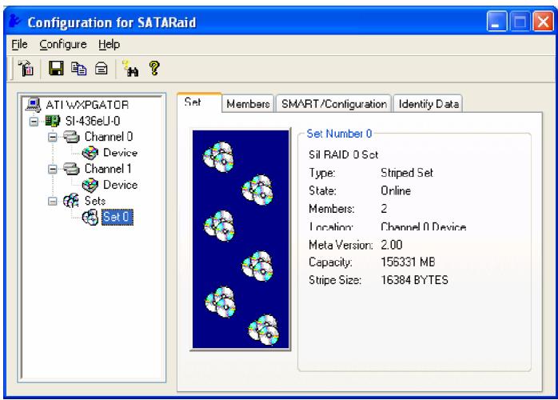Select the Set tab
The image size is (558, 400).
[x=199, y=102]
